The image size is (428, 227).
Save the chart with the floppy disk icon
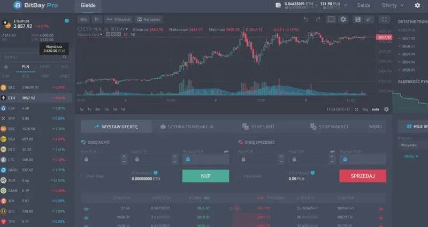tap(358, 19)
